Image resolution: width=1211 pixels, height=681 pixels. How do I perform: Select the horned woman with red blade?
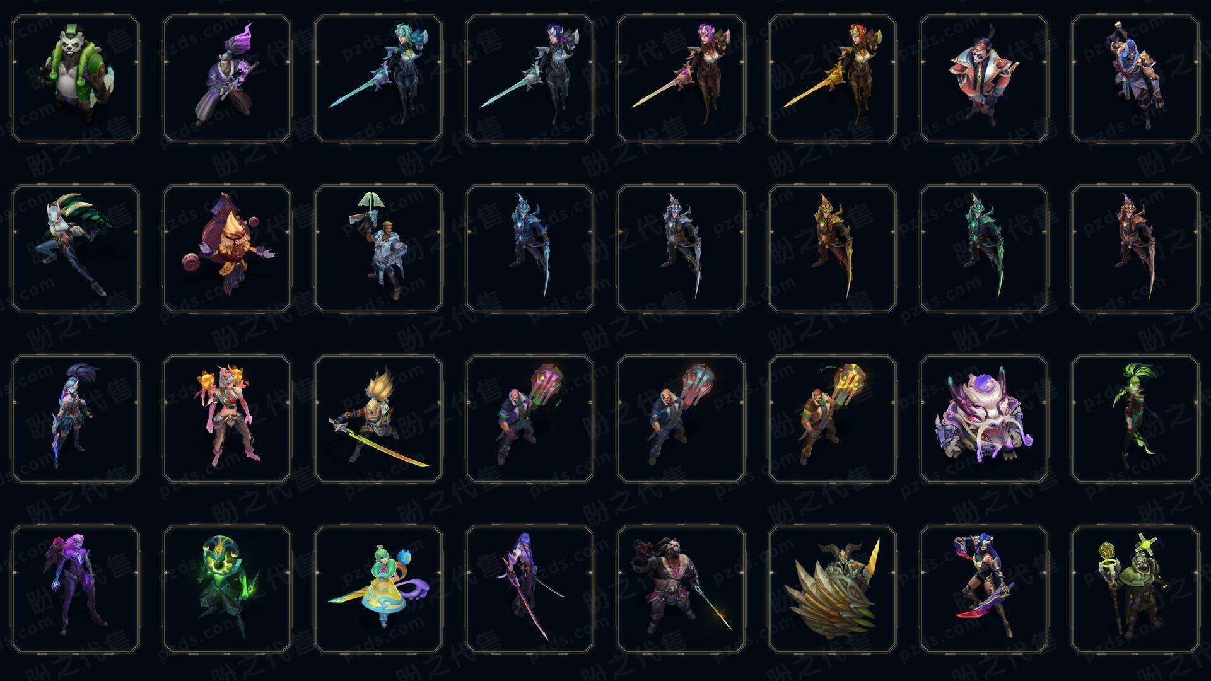click(984, 589)
